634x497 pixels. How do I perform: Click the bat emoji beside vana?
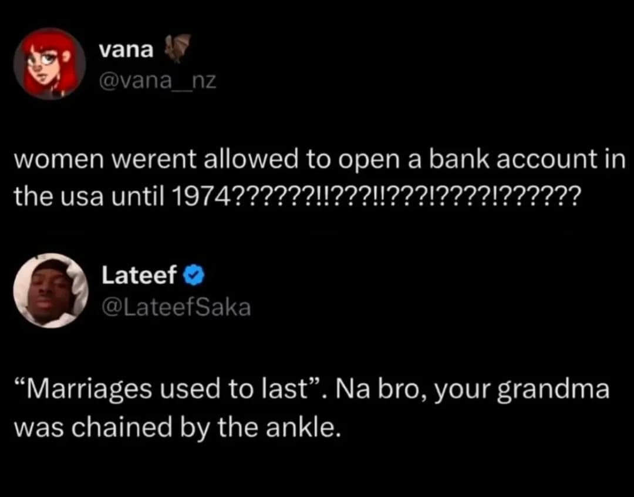[177, 48]
